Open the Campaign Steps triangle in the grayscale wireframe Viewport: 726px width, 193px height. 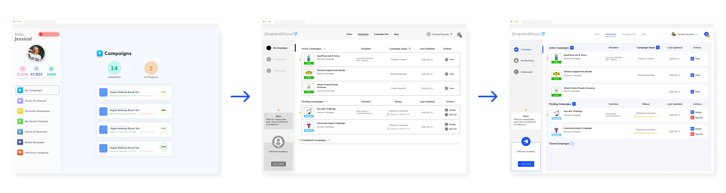pyautogui.click(x=410, y=49)
